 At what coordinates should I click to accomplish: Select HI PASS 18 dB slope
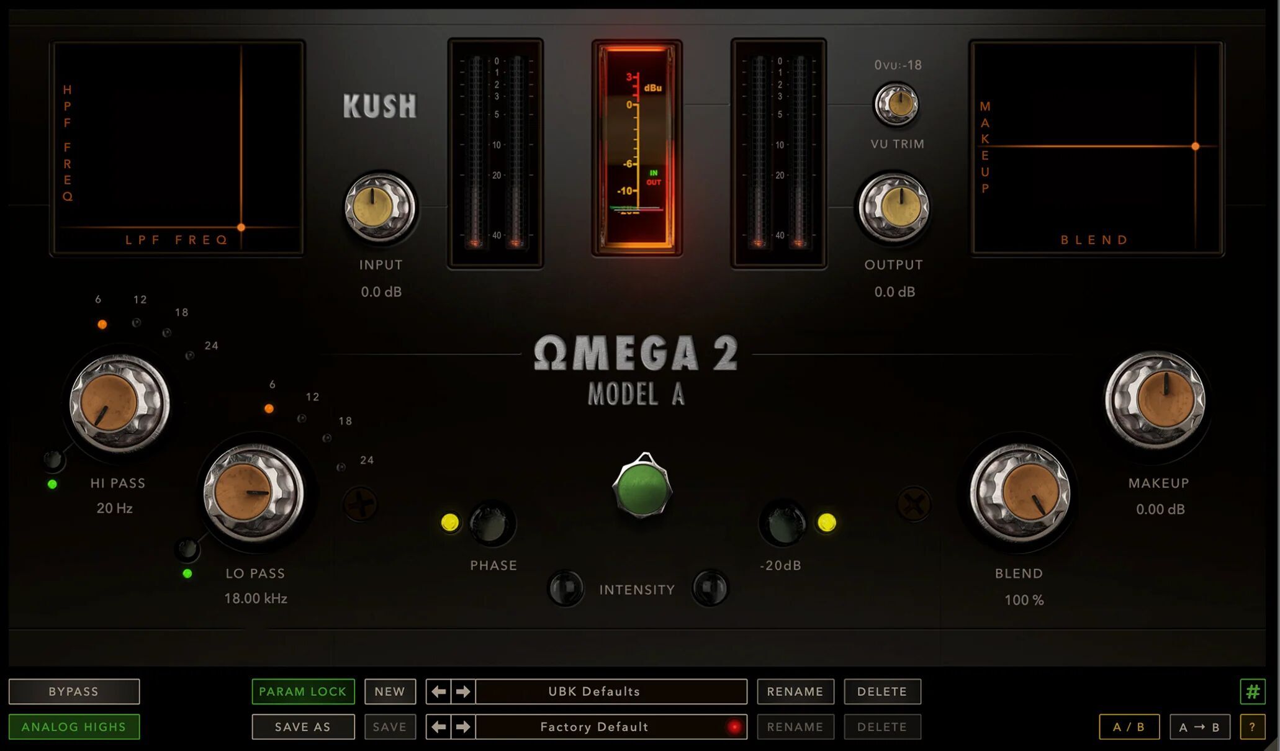click(x=167, y=333)
